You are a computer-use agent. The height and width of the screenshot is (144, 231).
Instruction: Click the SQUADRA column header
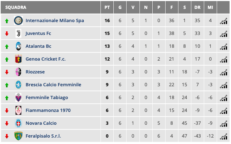pos(16,7)
